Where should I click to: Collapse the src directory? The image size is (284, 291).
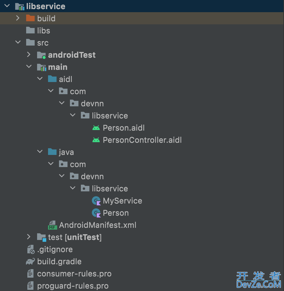pyautogui.click(x=18, y=43)
